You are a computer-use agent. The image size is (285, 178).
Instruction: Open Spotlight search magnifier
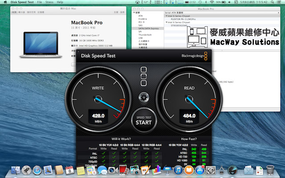272,2
